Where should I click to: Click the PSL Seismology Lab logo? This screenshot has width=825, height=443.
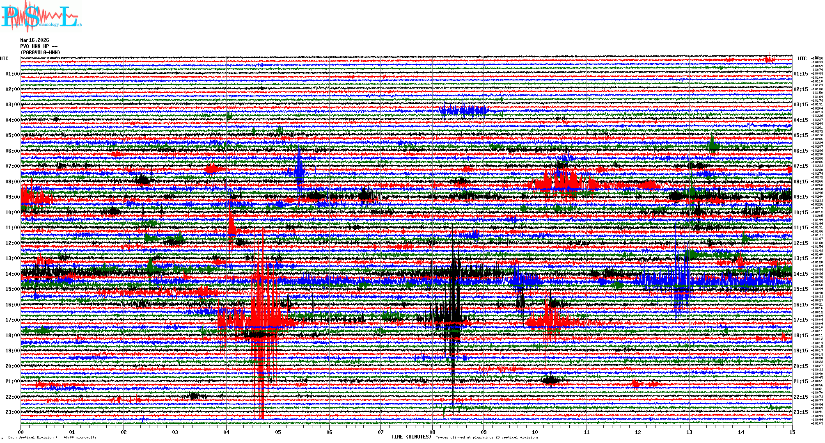[41, 16]
